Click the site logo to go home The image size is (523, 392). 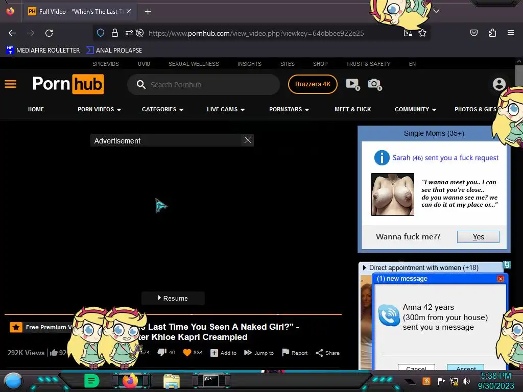tap(68, 84)
